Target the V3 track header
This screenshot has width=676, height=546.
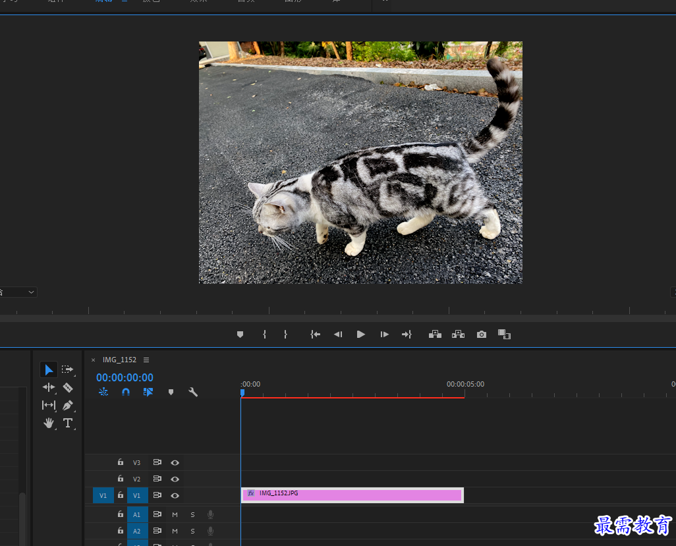tap(136, 462)
